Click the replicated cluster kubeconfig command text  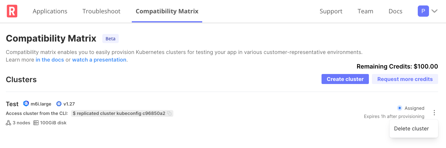click(x=119, y=113)
